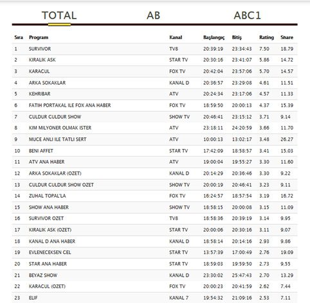
Task: Click SHOW ANA HABER program name
Action: tap(49, 207)
